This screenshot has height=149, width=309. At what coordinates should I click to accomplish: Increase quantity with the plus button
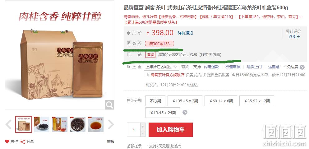pos(143,127)
